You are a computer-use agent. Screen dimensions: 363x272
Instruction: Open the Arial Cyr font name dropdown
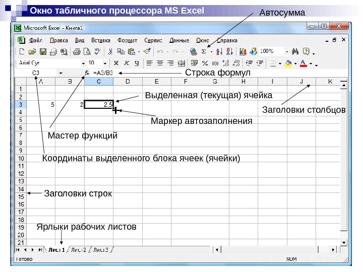coord(83,63)
